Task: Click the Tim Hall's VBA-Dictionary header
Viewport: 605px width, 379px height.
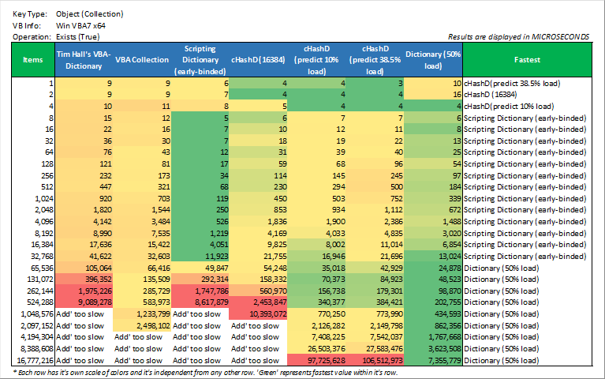Action: 84,59
